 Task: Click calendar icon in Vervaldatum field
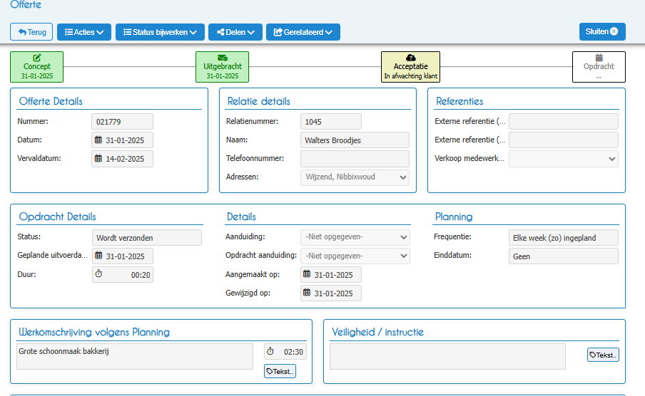pos(98,159)
